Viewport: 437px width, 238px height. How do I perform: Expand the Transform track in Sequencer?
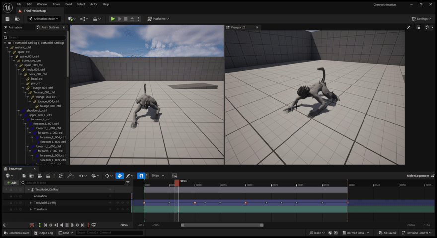click(31, 209)
